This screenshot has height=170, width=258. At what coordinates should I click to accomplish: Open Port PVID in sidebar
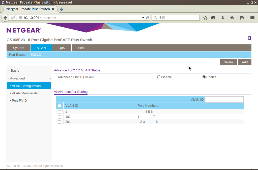(19, 101)
